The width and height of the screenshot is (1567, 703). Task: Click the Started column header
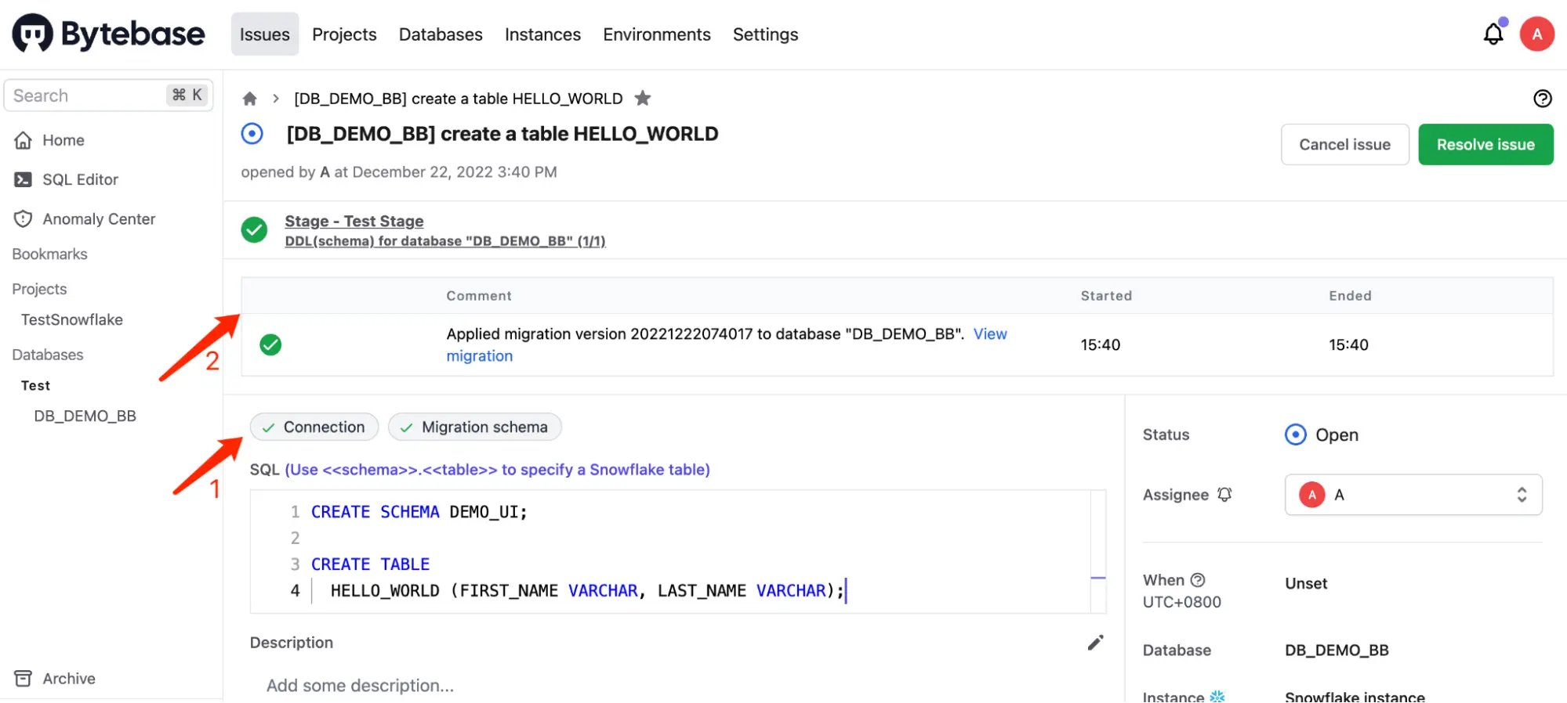coord(1106,296)
